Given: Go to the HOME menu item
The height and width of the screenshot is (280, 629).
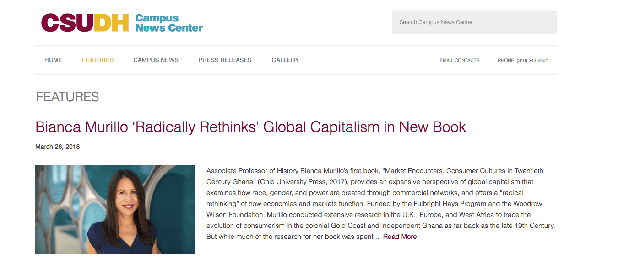Looking at the screenshot, I should tap(53, 60).
